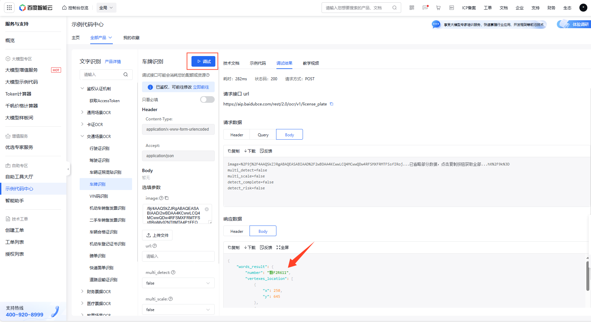The width and height of the screenshot is (591, 322).
Task: Download the request body data (下载)
Action: point(250,151)
